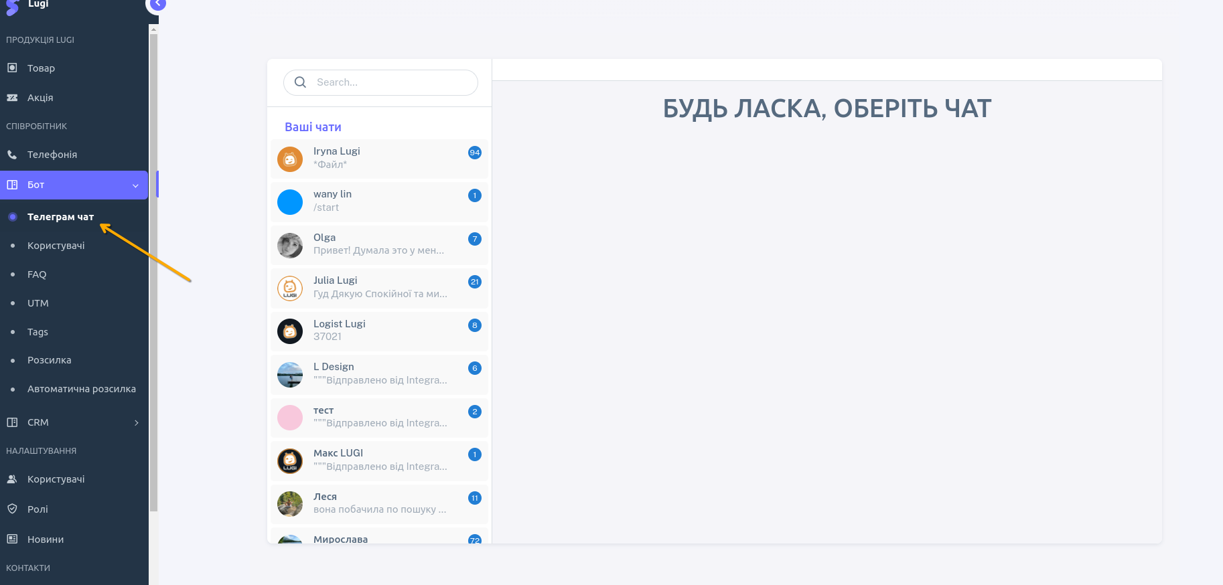
Task: Click the chat Search input field
Action: pyautogui.click(x=392, y=82)
